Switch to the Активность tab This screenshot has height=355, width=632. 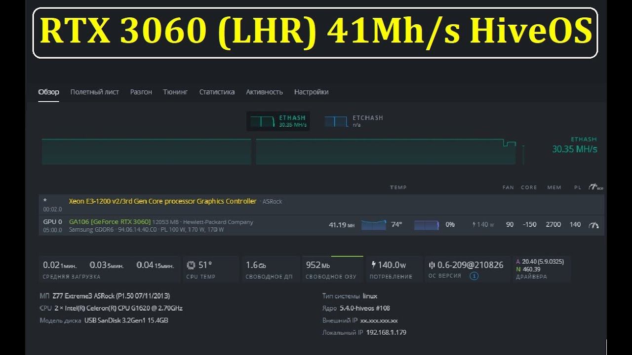(264, 92)
